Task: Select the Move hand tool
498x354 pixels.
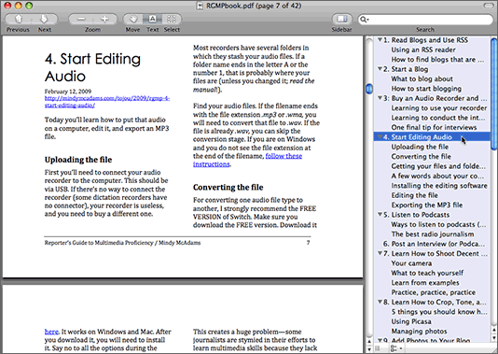Action: pyautogui.click(x=132, y=19)
